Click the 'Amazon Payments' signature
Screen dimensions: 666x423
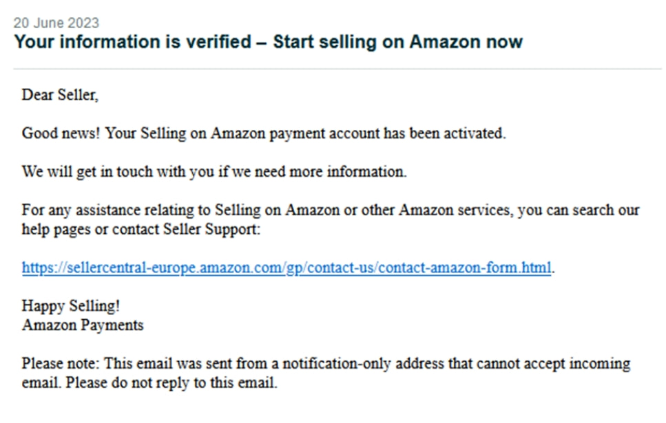pyautogui.click(x=83, y=325)
